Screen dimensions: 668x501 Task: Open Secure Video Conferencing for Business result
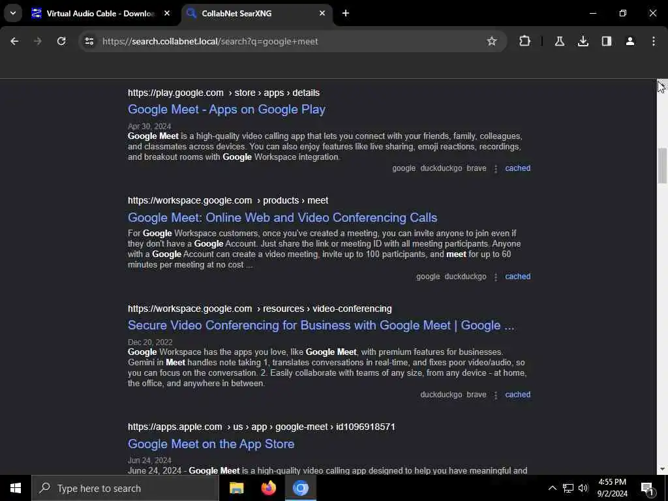click(321, 326)
